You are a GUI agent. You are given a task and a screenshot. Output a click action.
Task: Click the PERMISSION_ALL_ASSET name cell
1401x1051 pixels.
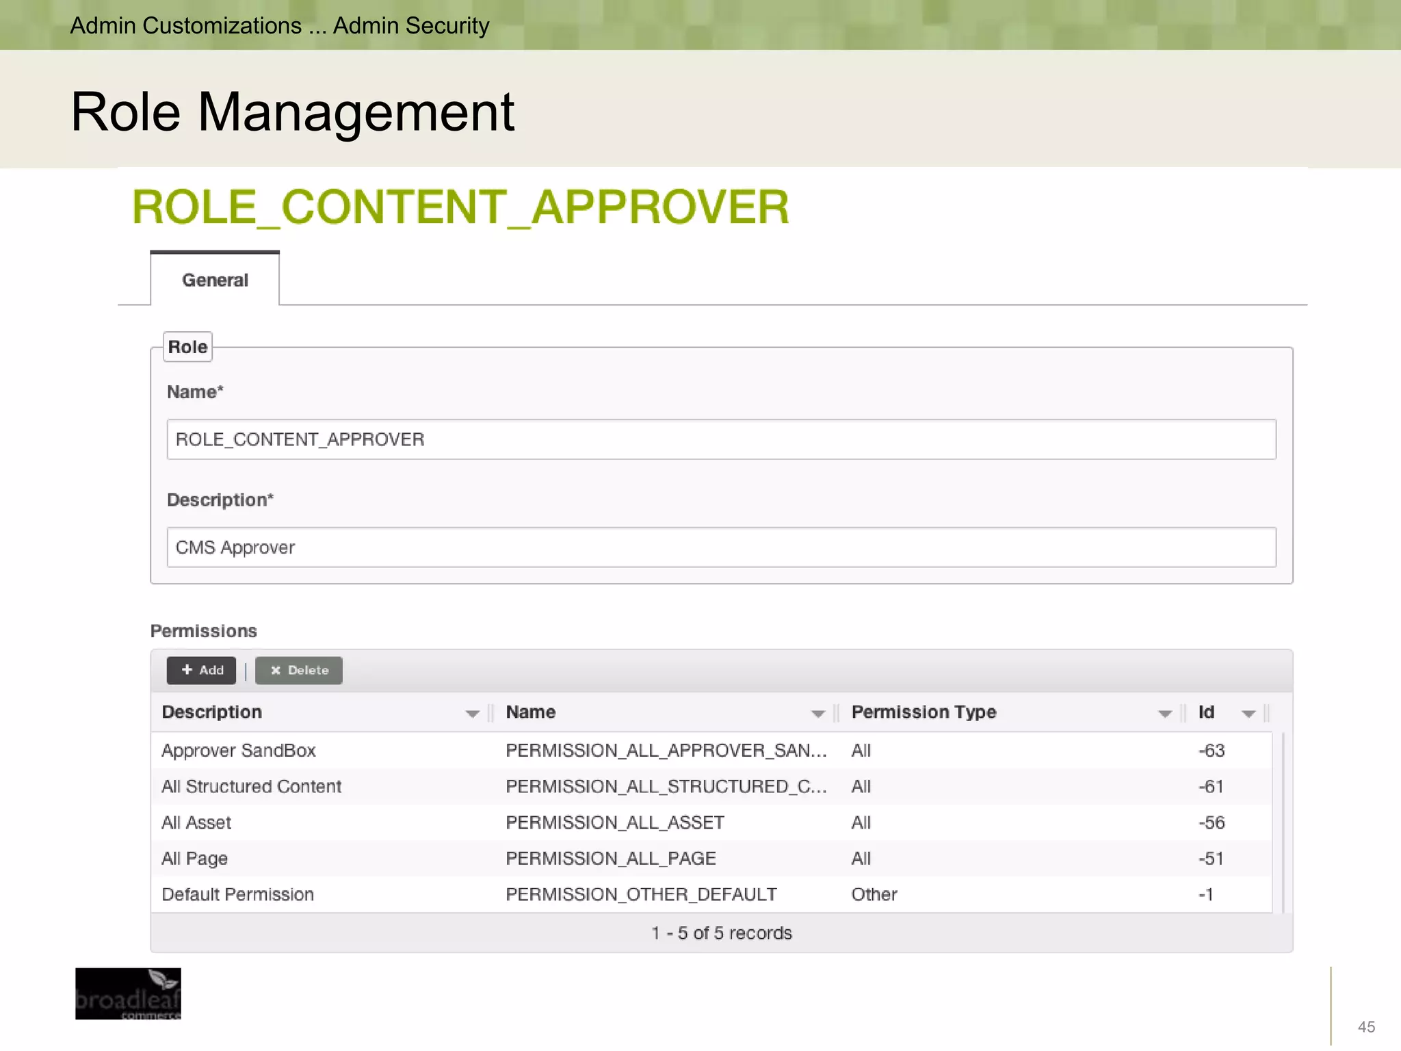point(614,822)
